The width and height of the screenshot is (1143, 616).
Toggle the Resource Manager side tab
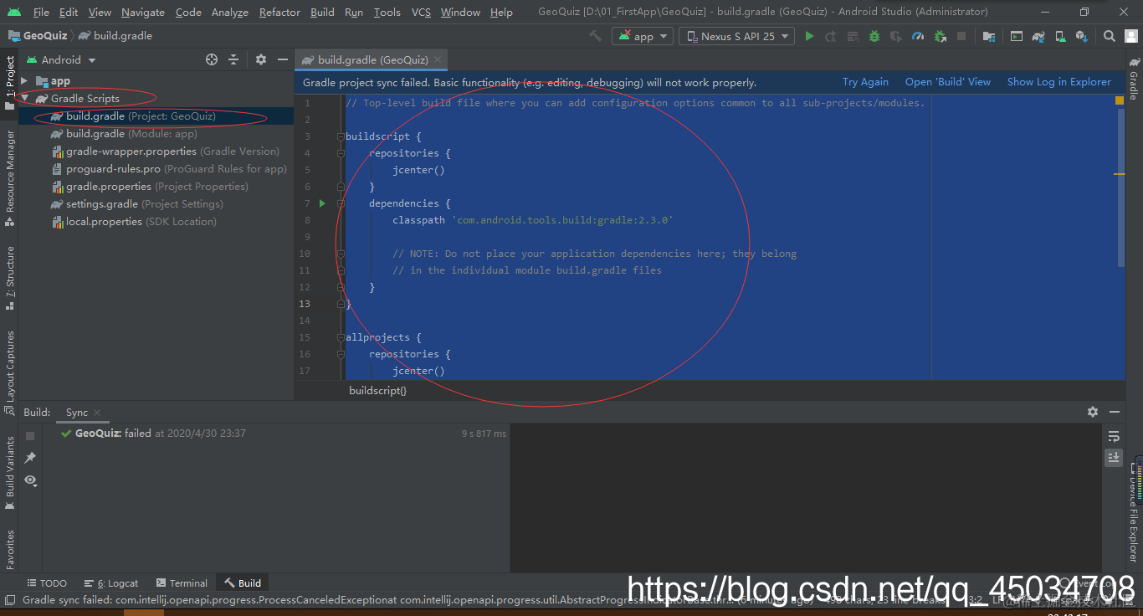tap(9, 178)
